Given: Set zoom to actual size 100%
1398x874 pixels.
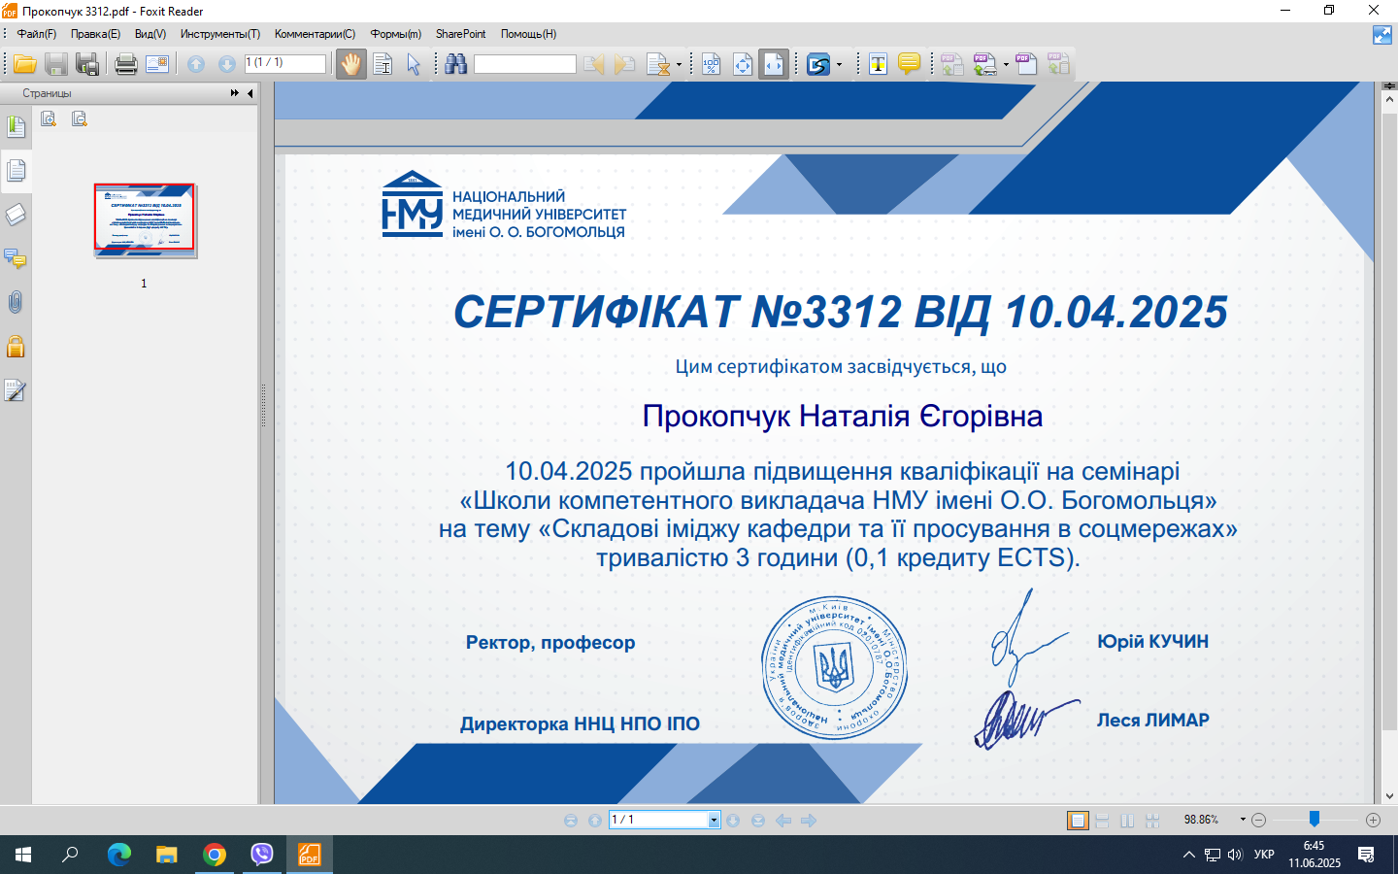Looking at the screenshot, I should [x=711, y=65].
